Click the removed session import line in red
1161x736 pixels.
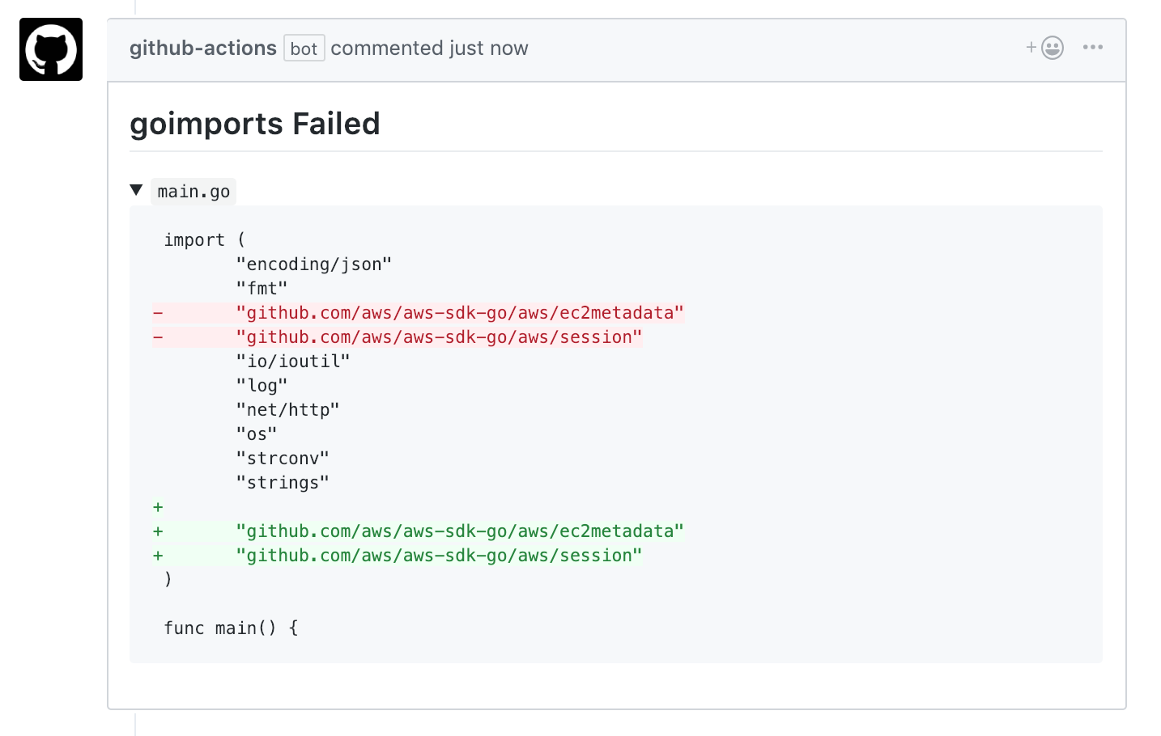click(438, 337)
